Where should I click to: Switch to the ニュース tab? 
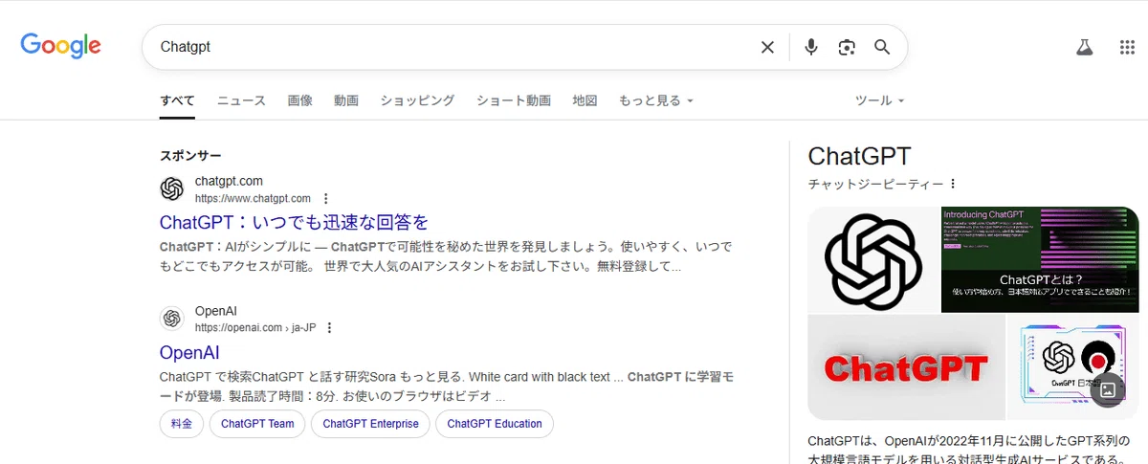pos(241,100)
